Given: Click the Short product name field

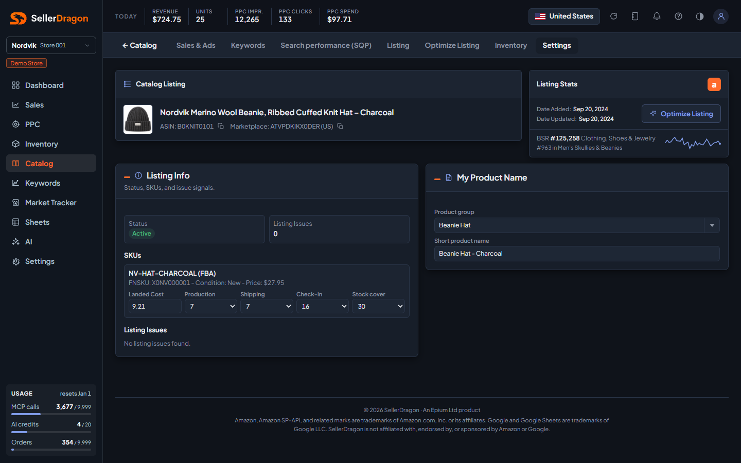Looking at the screenshot, I should click(577, 254).
